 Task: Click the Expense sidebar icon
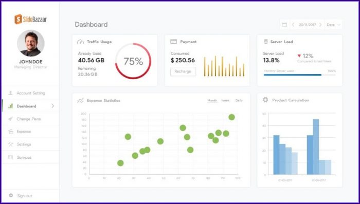tap(11, 132)
